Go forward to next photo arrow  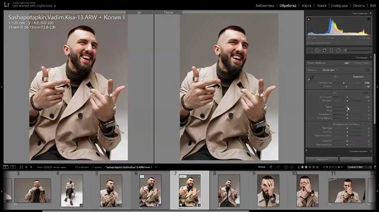click(x=31, y=167)
